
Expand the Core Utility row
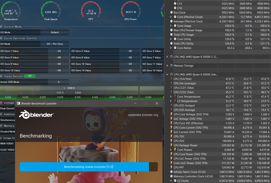coord(171,39)
